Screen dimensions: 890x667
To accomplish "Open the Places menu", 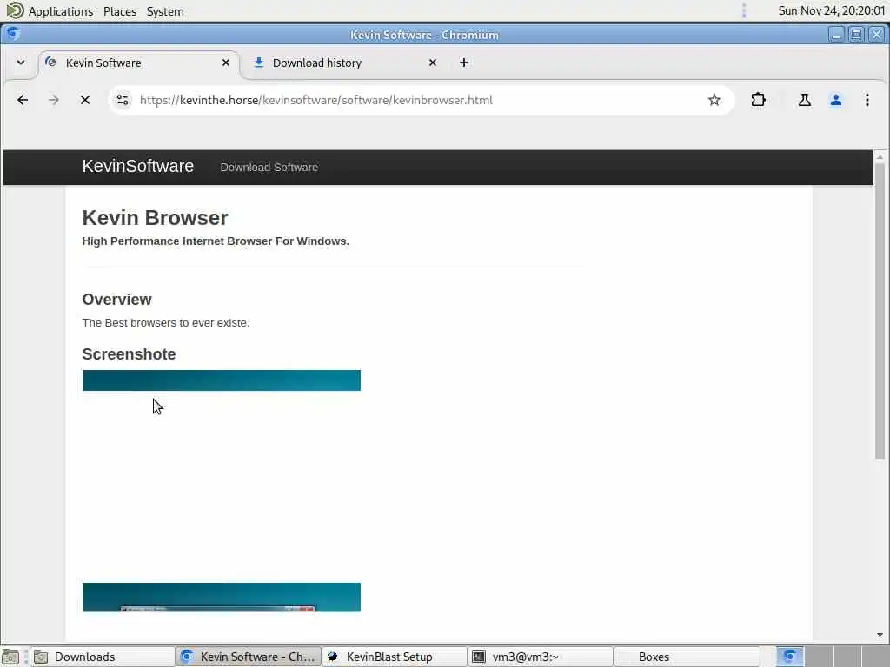I will (120, 11).
